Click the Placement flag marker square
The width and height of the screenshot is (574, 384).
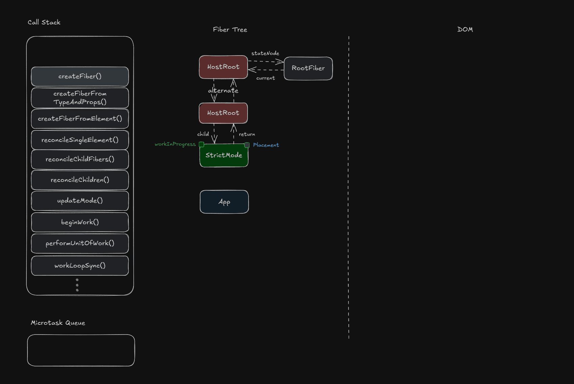click(247, 145)
